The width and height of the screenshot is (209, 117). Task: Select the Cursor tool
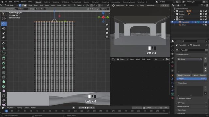pos(4,19)
